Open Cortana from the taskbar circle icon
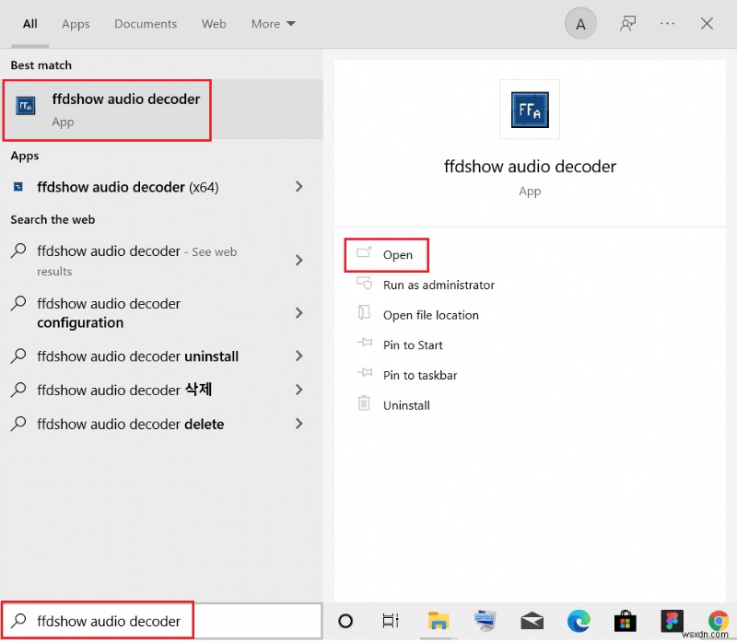Image resolution: width=737 pixels, height=642 pixels. [345, 621]
